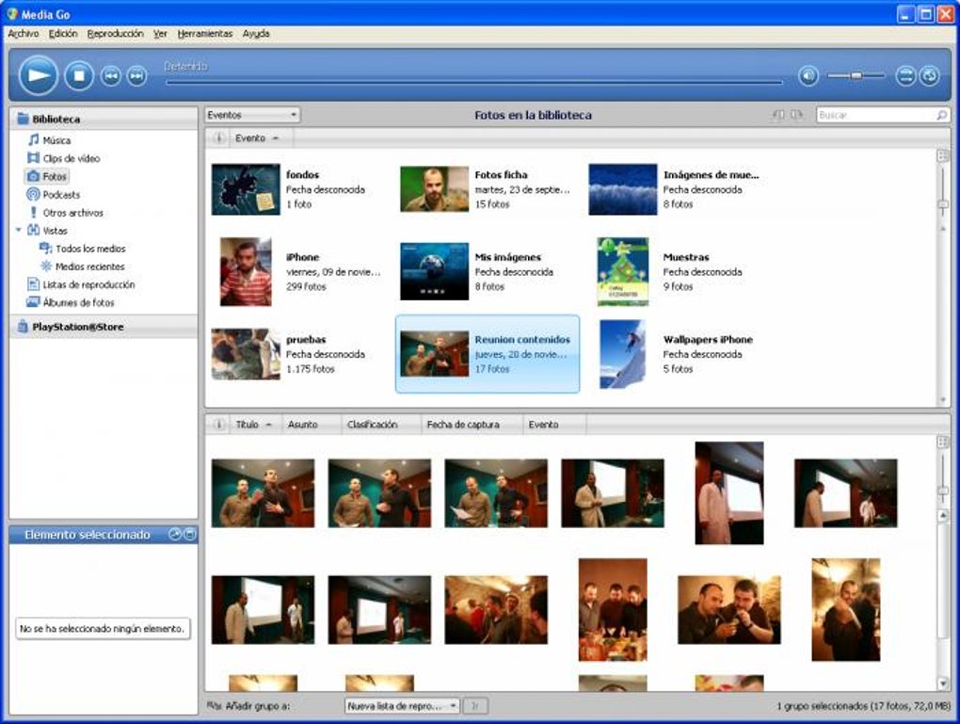
Task: Stop playback with the Stop button
Action: pos(79,76)
